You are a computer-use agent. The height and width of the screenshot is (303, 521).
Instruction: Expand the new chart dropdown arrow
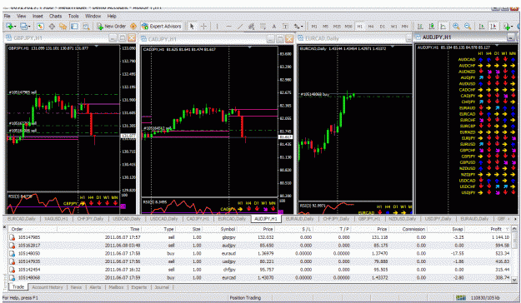[15, 26]
